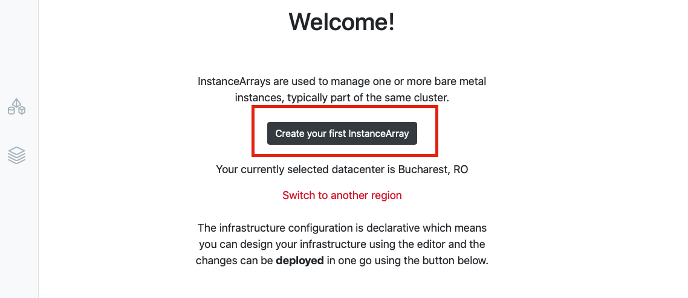Open the stacked layers icon in sidebar
688x298 pixels.
(17, 156)
